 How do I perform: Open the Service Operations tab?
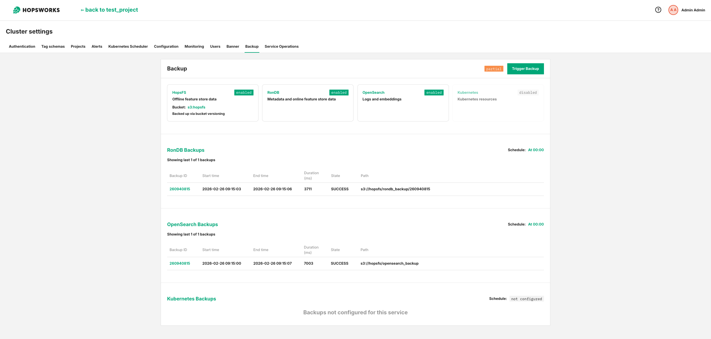282,46
